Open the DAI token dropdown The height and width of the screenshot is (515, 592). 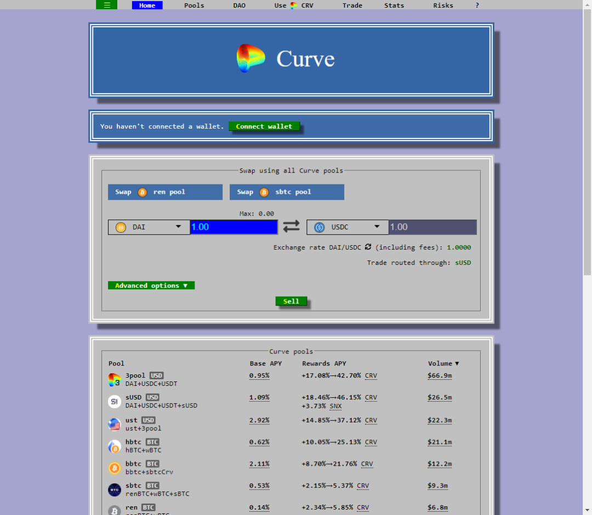pyautogui.click(x=149, y=227)
